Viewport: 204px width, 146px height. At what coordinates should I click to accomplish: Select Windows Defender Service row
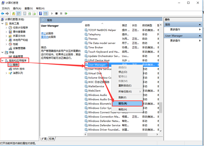click(x=122, y=125)
